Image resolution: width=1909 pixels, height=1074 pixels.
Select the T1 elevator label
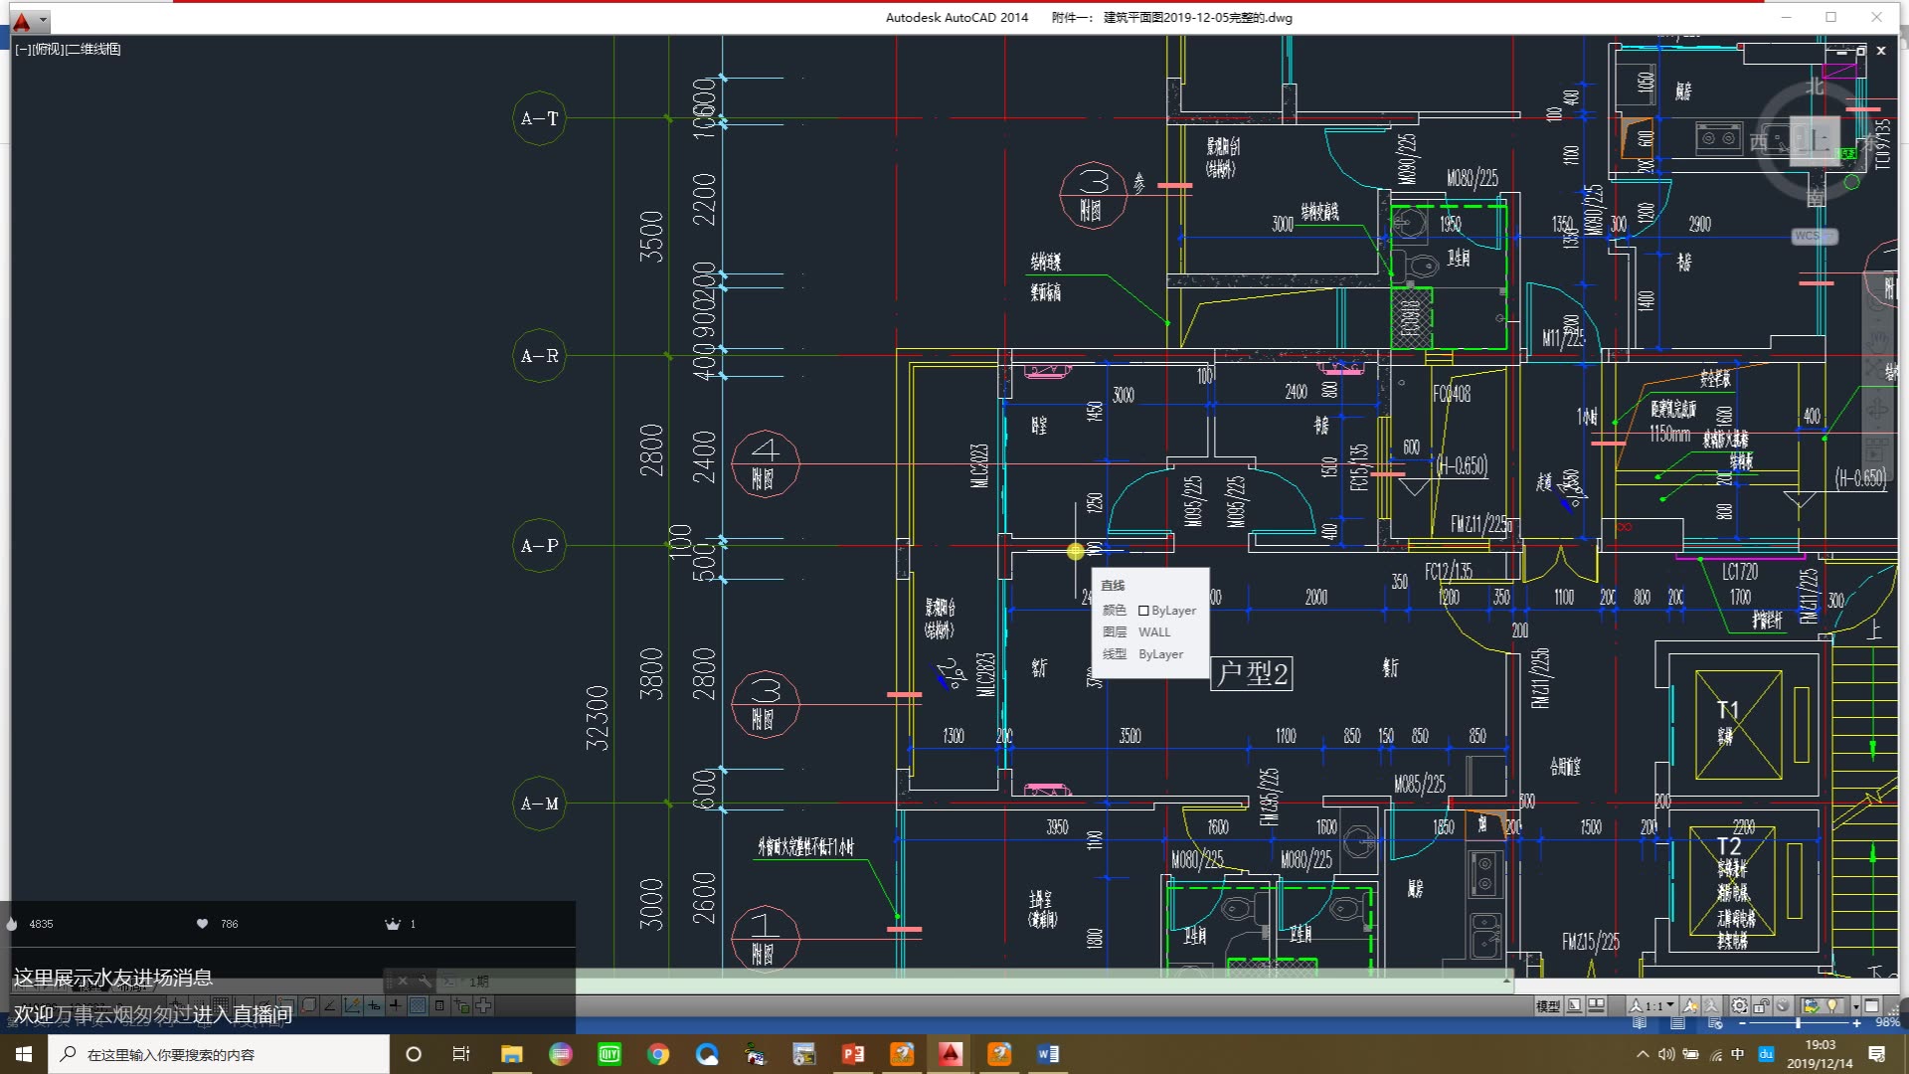point(1727,710)
